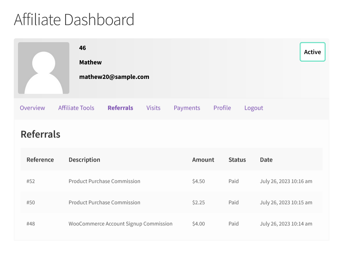Navigate to the Payments section
The width and height of the screenshot is (338, 254).
coord(187,108)
